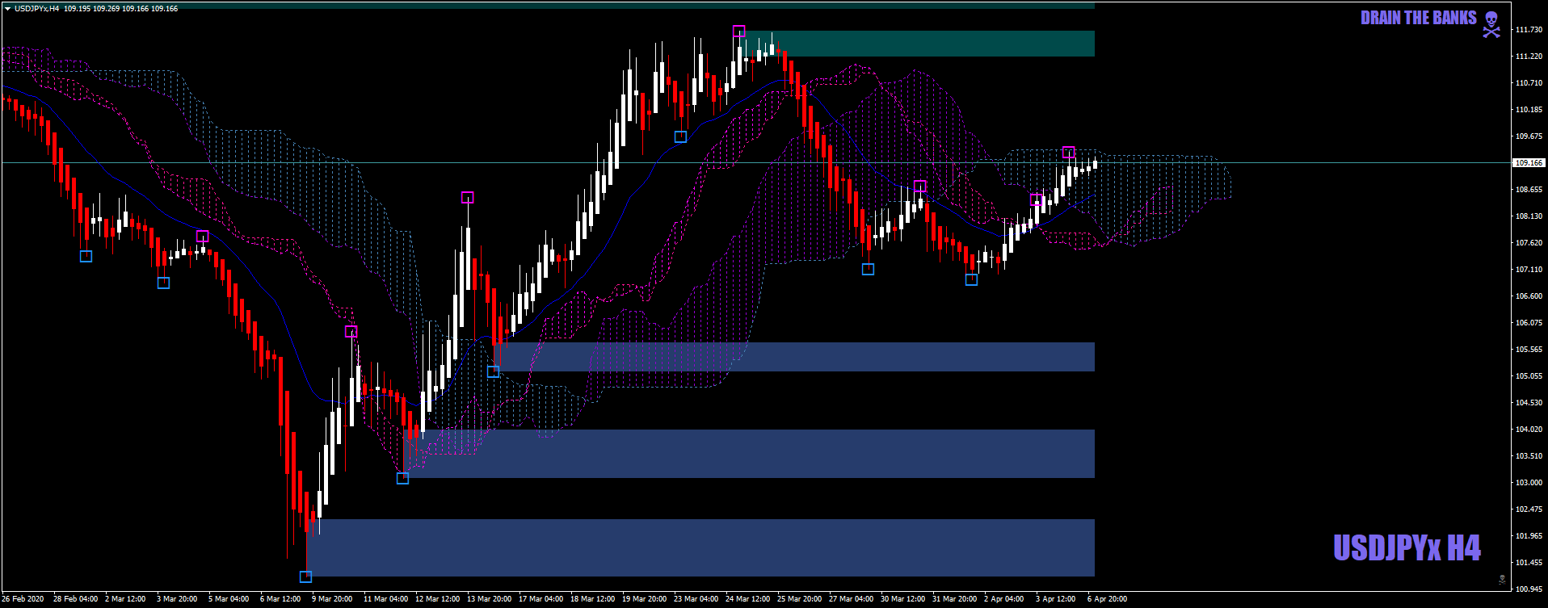Click the 13 Mar 20:00 time axis label
Screen dimensions: 1548x608
[490, 599]
